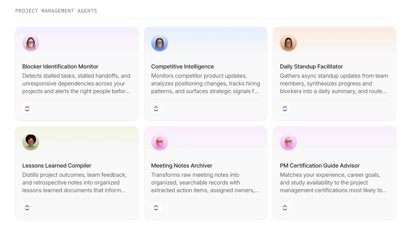Click ClickUp logo on Blocker Identification card
Screen dimensions: 406x225
[27, 109]
